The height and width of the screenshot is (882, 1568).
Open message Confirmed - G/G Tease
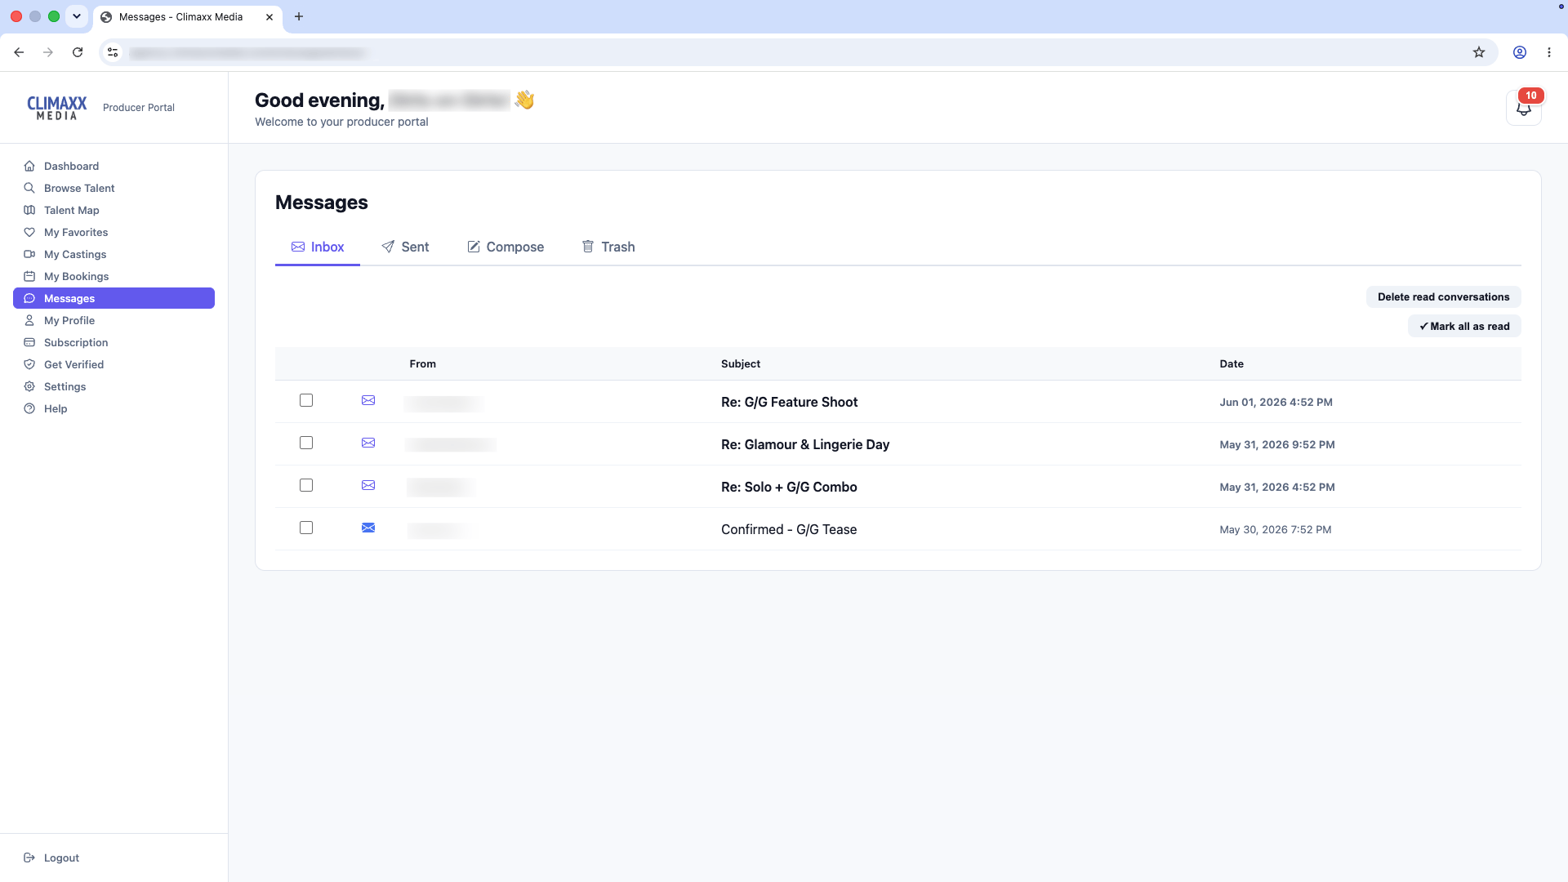click(x=789, y=529)
